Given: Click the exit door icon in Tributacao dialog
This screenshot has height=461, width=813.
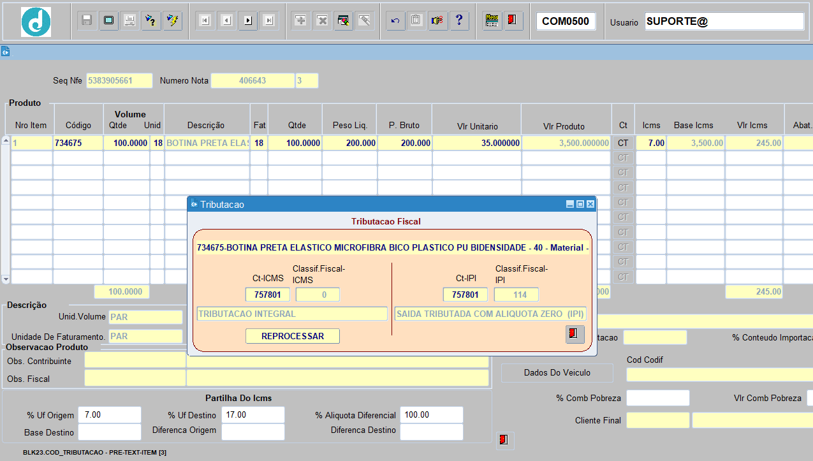Looking at the screenshot, I should [x=575, y=334].
